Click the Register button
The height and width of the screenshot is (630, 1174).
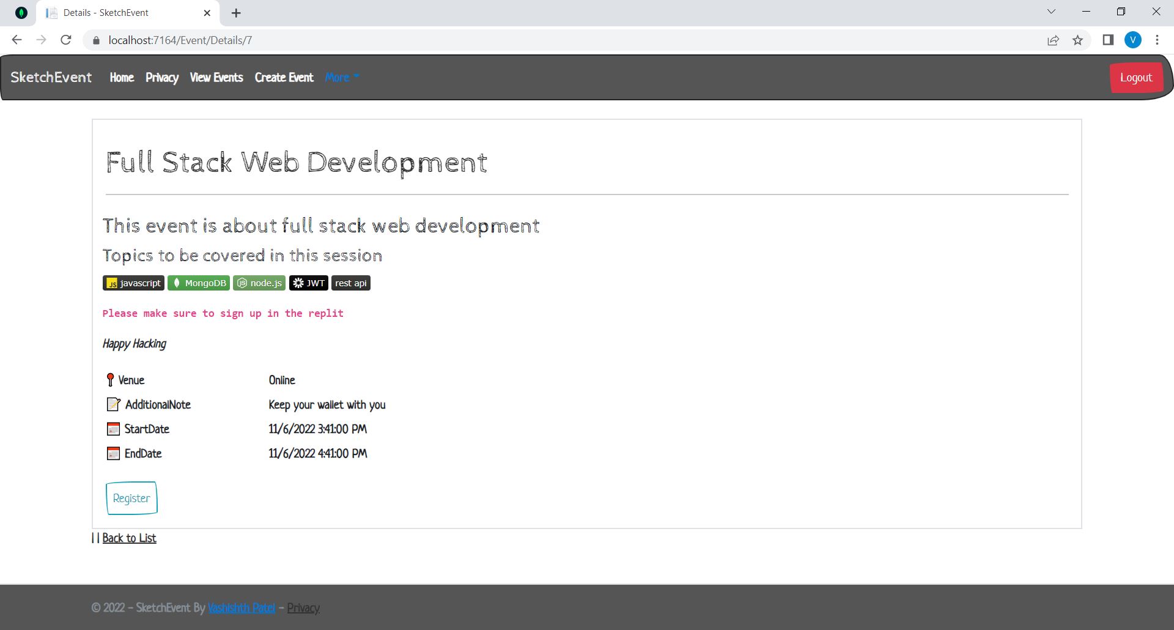(x=131, y=498)
